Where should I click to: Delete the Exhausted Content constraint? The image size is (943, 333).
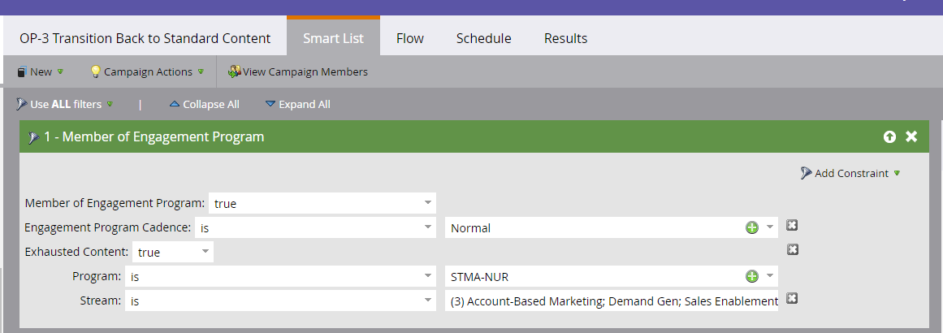point(793,249)
